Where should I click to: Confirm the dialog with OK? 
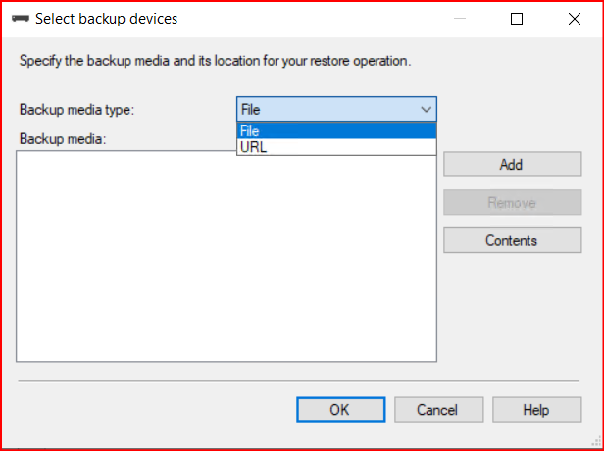click(339, 410)
